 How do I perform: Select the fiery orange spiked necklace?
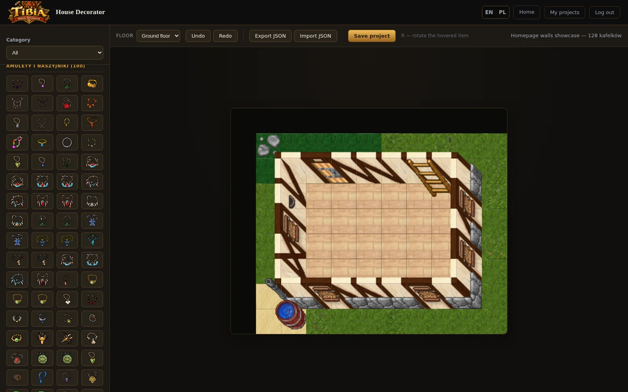pos(92,103)
